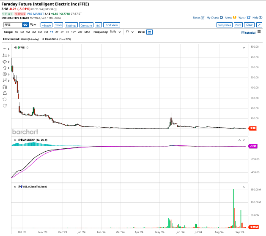Enable the Real-Time Cboe BZX checkbox
The height and width of the screenshot is (236, 266).
43,39
